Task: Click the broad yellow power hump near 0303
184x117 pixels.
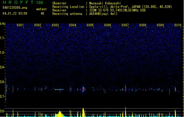Action: (x=60, y=114)
